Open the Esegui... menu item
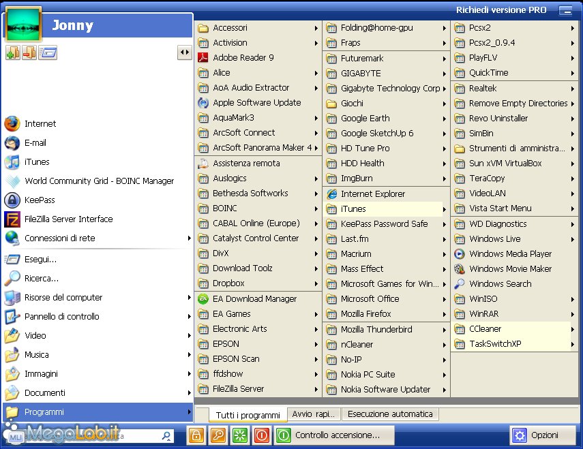Screen dimensions: 583x449 (98, 259)
